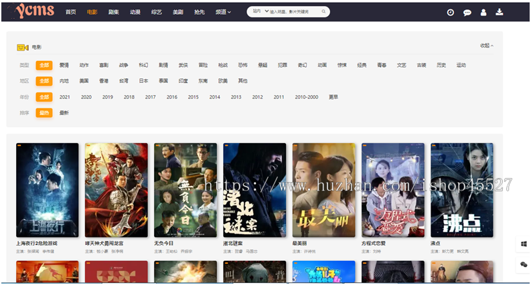Open the 无负今日 movie poster
The width and height of the screenshot is (531, 285).
pyautogui.click(x=185, y=190)
